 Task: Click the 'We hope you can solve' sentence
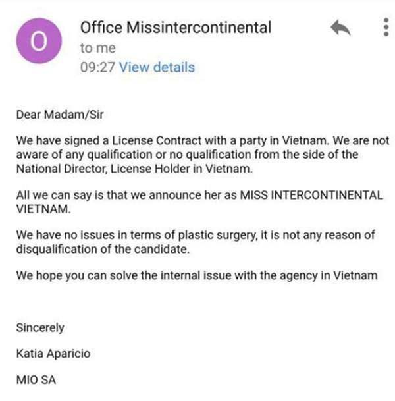coord(197,276)
